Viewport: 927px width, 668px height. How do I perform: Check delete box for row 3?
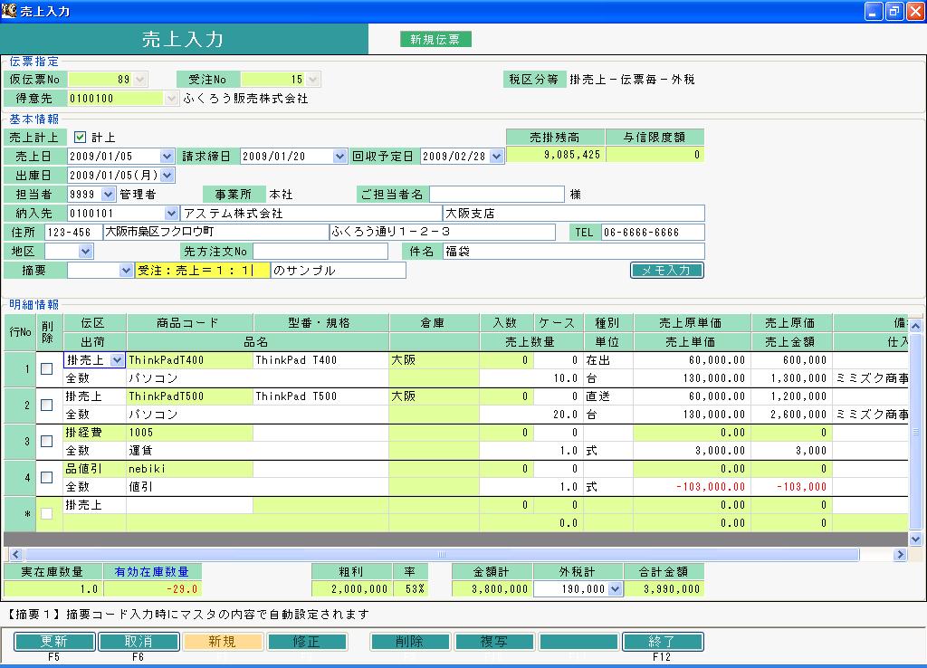pyautogui.click(x=47, y=441)
